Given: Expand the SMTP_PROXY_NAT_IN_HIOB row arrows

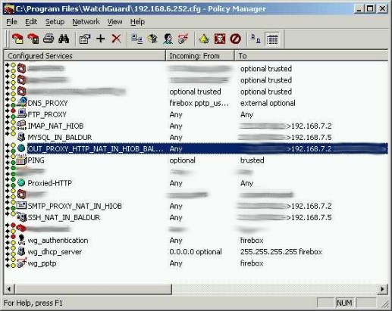Looking at the screenshot, I should (8, 205).
